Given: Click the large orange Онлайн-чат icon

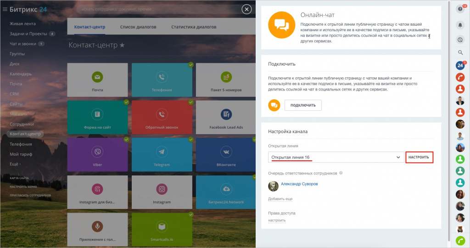Looking at the screenshot, I should click(281, 25).
